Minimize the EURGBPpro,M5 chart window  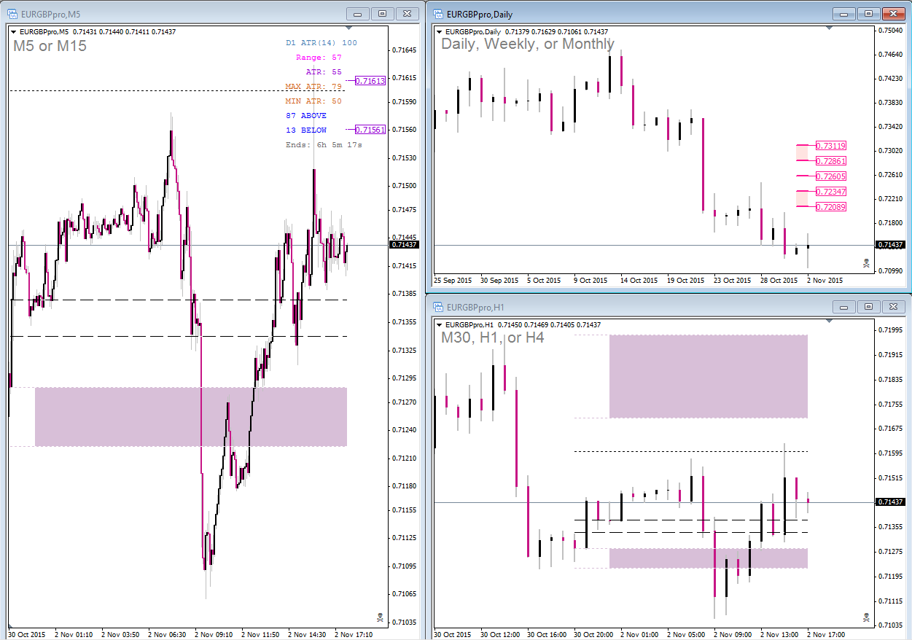(x=357, y=13)
